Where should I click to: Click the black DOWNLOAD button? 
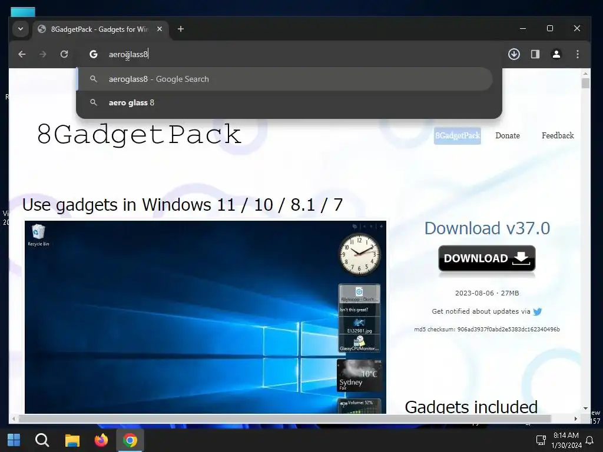point(487,258)
